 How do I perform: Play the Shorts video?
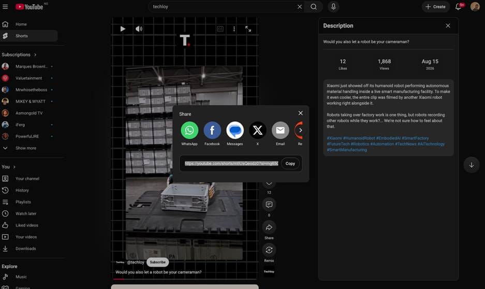(x=123, y=29)
